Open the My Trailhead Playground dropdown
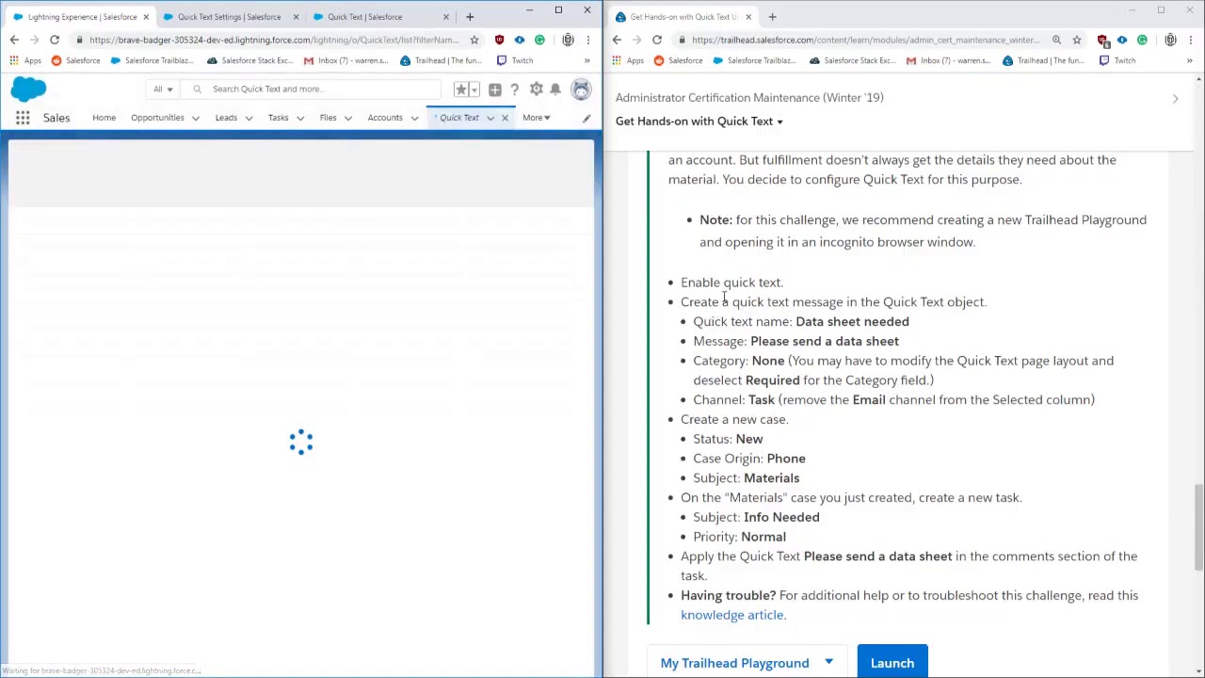 coord(747,663)
